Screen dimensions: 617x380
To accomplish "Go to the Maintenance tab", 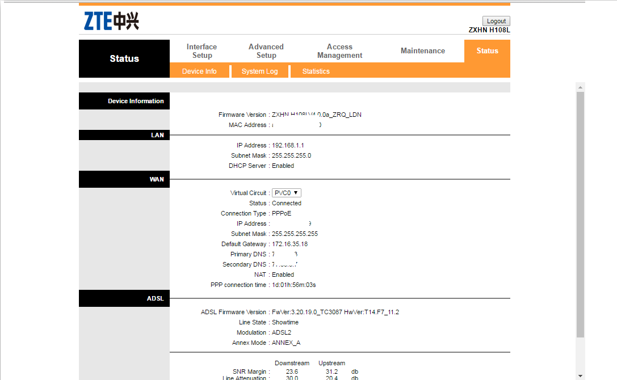I will tap(423, 50).
